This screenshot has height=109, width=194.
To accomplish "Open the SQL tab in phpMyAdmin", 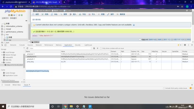I will 54,14.
